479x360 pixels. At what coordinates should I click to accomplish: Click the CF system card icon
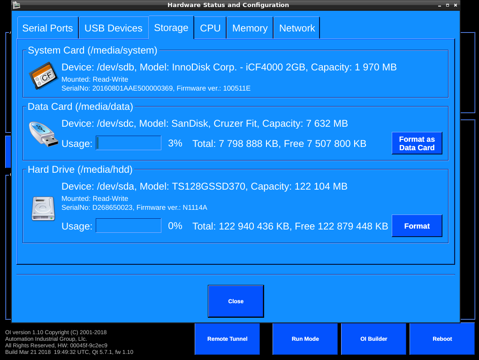(43, 76)
